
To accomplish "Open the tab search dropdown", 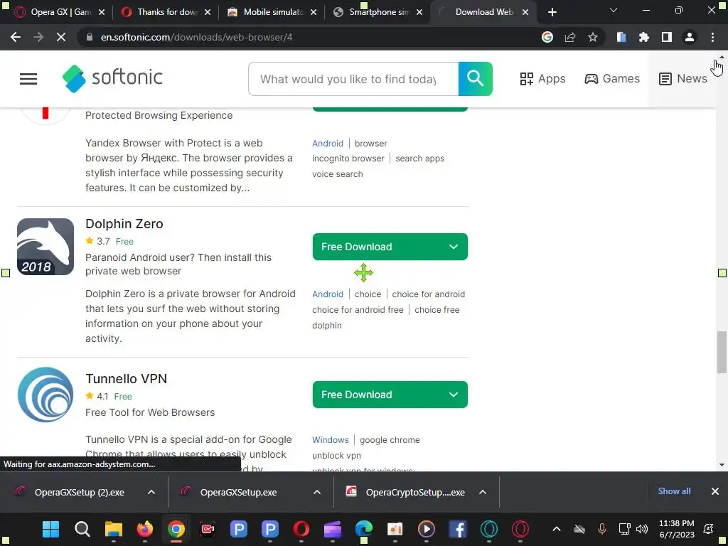I will 614,10.
